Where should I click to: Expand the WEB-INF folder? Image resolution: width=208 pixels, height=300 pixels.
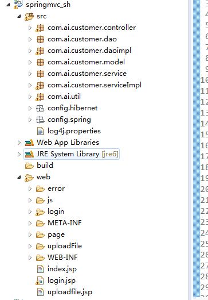pyautogui.click(x=30, y=258)
